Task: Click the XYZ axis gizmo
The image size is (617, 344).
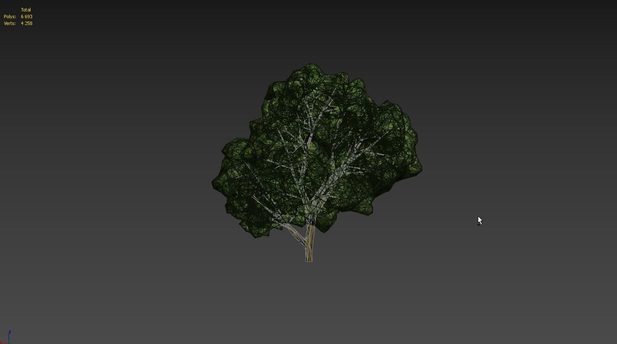Action: (x=6, y=337)
